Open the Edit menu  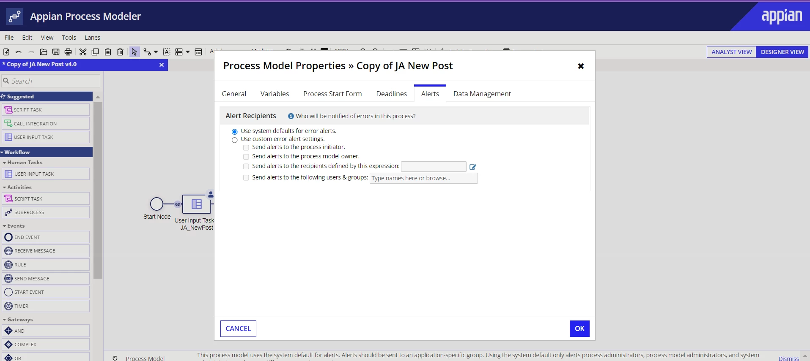point(27,38)
